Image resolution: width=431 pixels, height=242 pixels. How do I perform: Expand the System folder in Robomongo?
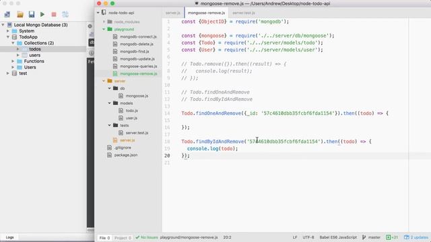[8, 31]
